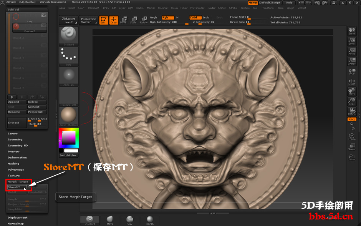Open the Brush menu

click(71, 8)
